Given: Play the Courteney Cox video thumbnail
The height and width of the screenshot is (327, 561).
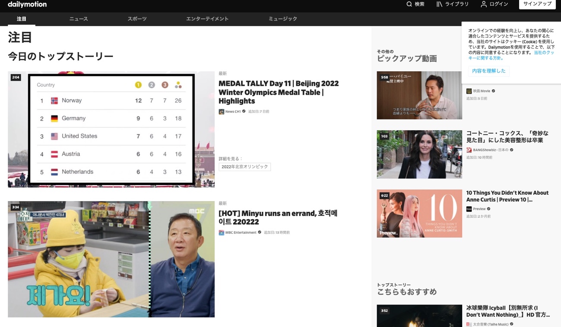Looking at the screenshot, I should coord(419,154).
